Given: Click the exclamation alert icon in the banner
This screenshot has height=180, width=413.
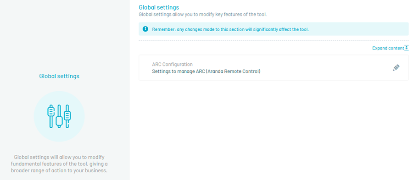Looking at the screenshot, I should (145, 29).
